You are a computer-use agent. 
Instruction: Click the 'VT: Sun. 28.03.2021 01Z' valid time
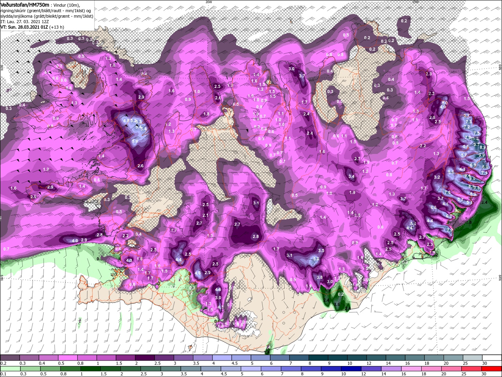click(24, 27)
